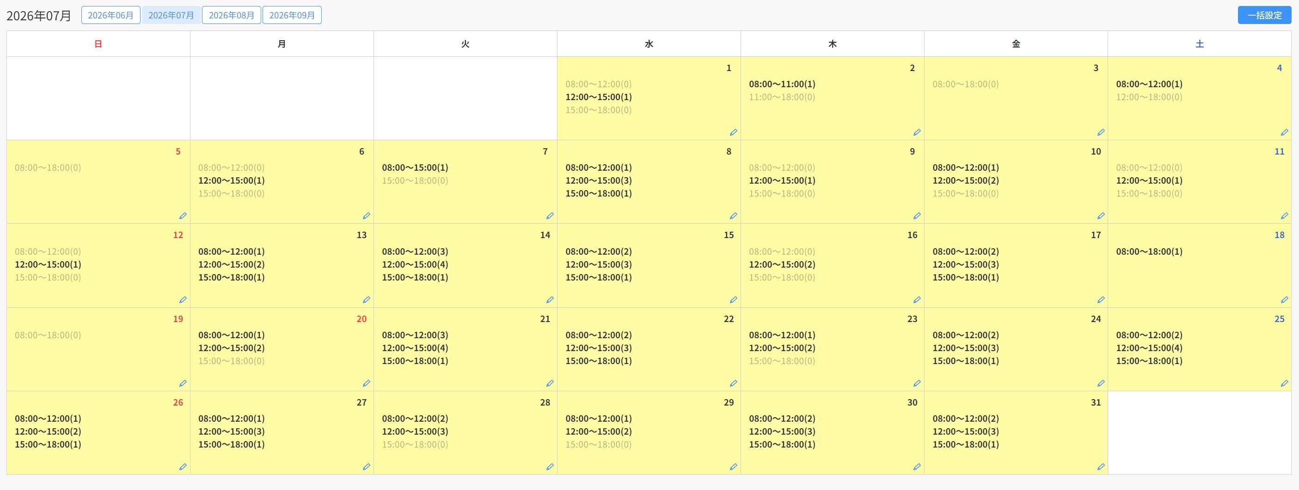Edit July 31 via its pencil icon
The image size is (1299, 490).
pyautogui.click(x=1101, y=467)
